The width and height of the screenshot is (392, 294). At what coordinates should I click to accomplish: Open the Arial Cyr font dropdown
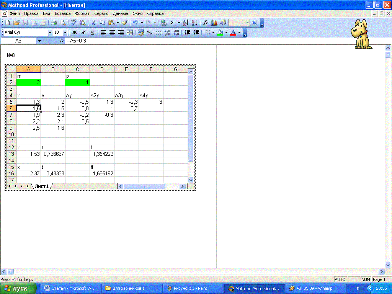(x=50, y=33)
